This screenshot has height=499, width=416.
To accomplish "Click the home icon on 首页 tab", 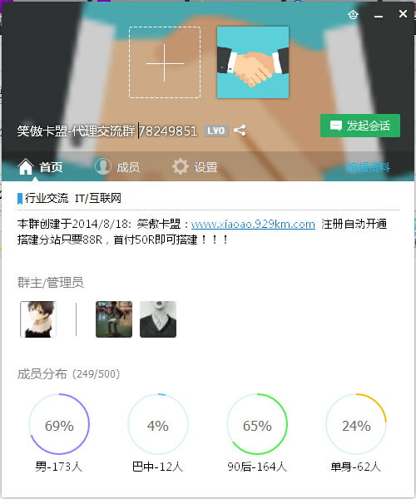I will (26, 167).
